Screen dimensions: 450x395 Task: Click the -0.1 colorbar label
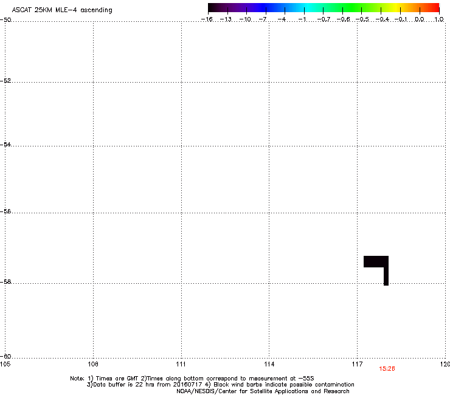coord(401,19)
